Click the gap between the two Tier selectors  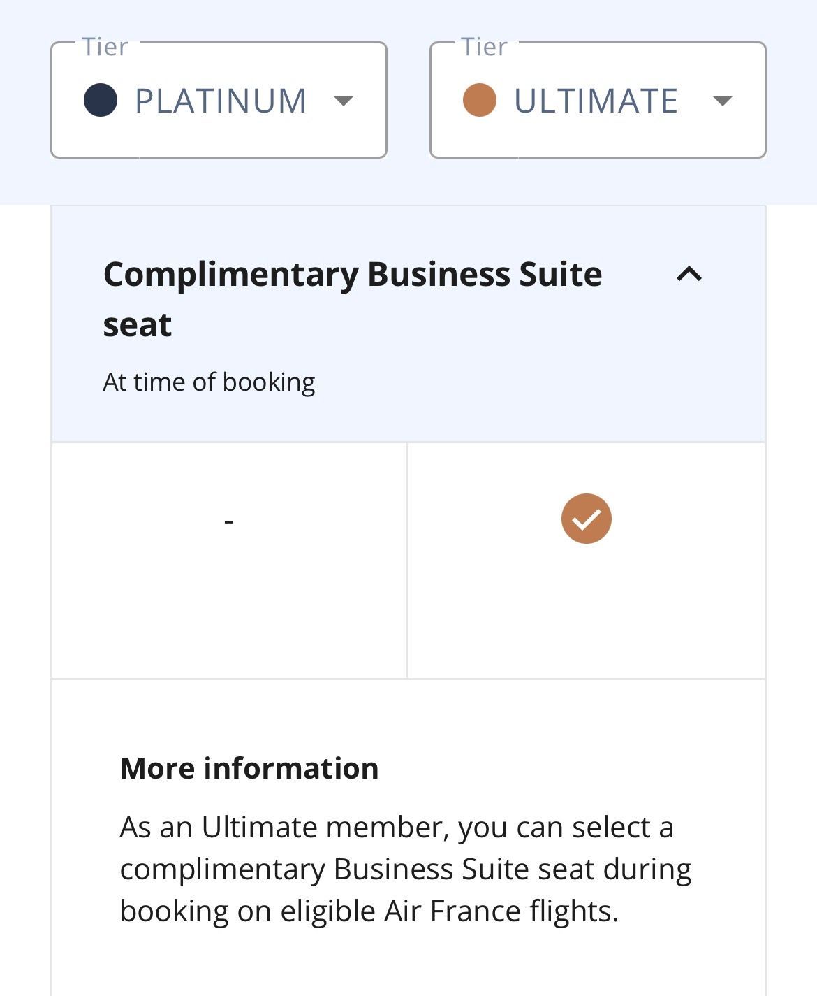[x=408, y=101]
